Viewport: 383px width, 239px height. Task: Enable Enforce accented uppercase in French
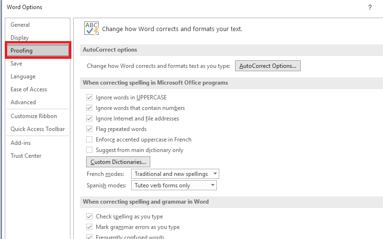(89, 140)
